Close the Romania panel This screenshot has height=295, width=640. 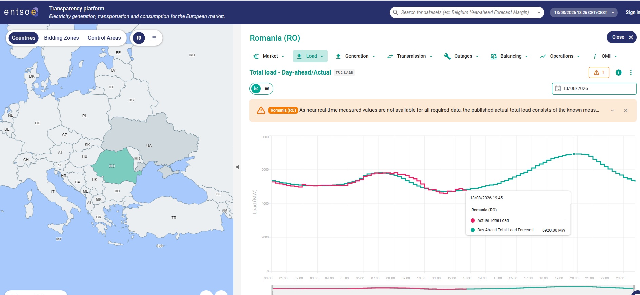tap(621, 37)
